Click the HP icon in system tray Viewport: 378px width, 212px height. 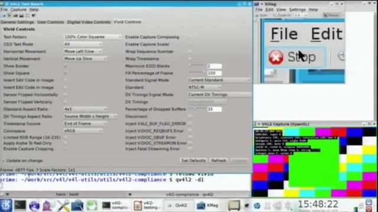257,206
